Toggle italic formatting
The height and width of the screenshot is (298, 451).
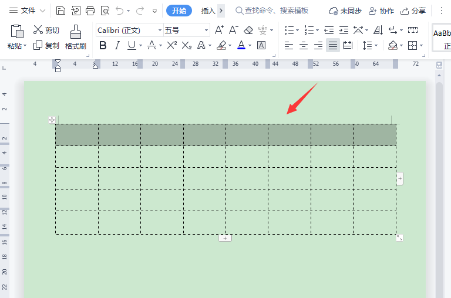tap(117, 45)
